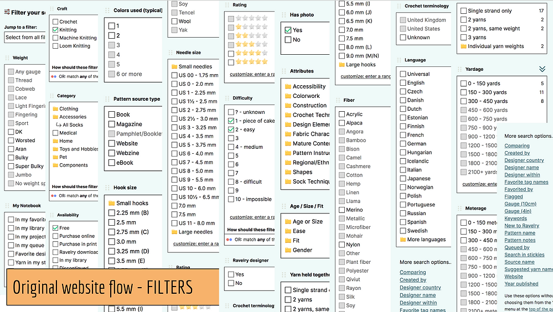Click the drag handle next to Weight heading
553x312 pixels.
coord(7,58)
